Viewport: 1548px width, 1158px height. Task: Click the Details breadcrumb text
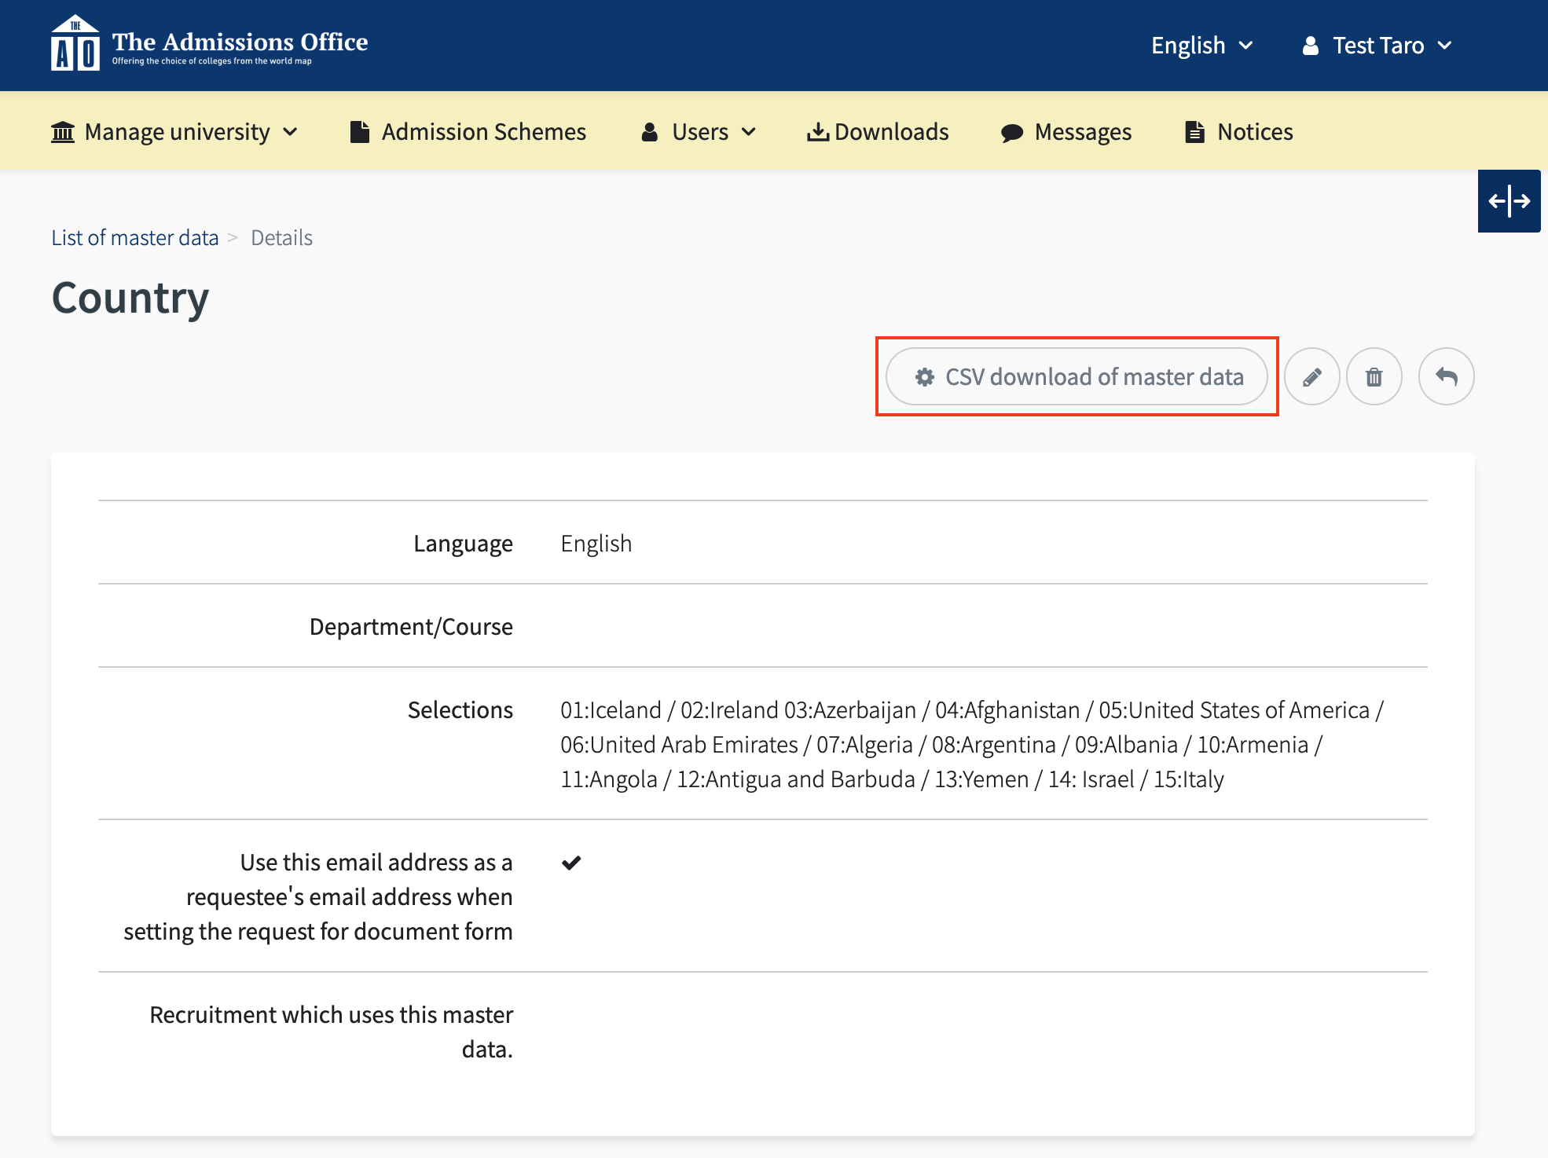pyautogui.click(x=281, y=237)
